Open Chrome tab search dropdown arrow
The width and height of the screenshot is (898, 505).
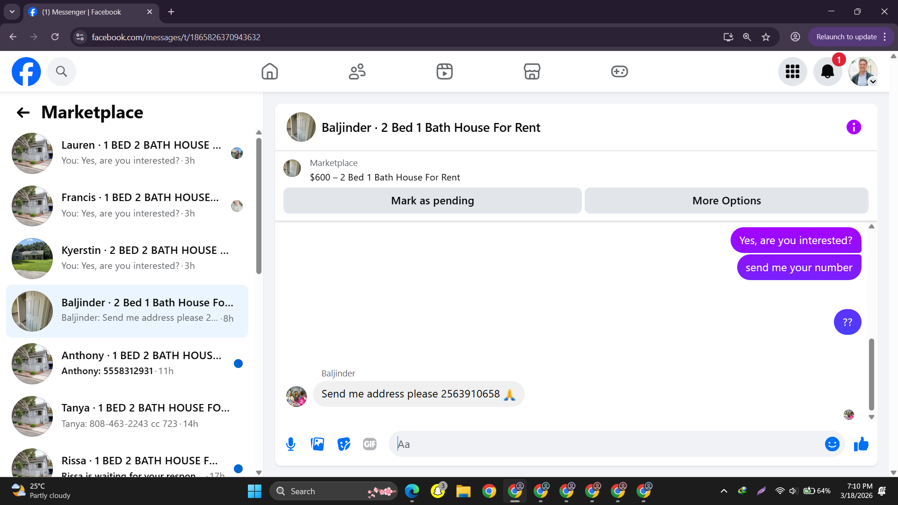(x=12, y=12)
